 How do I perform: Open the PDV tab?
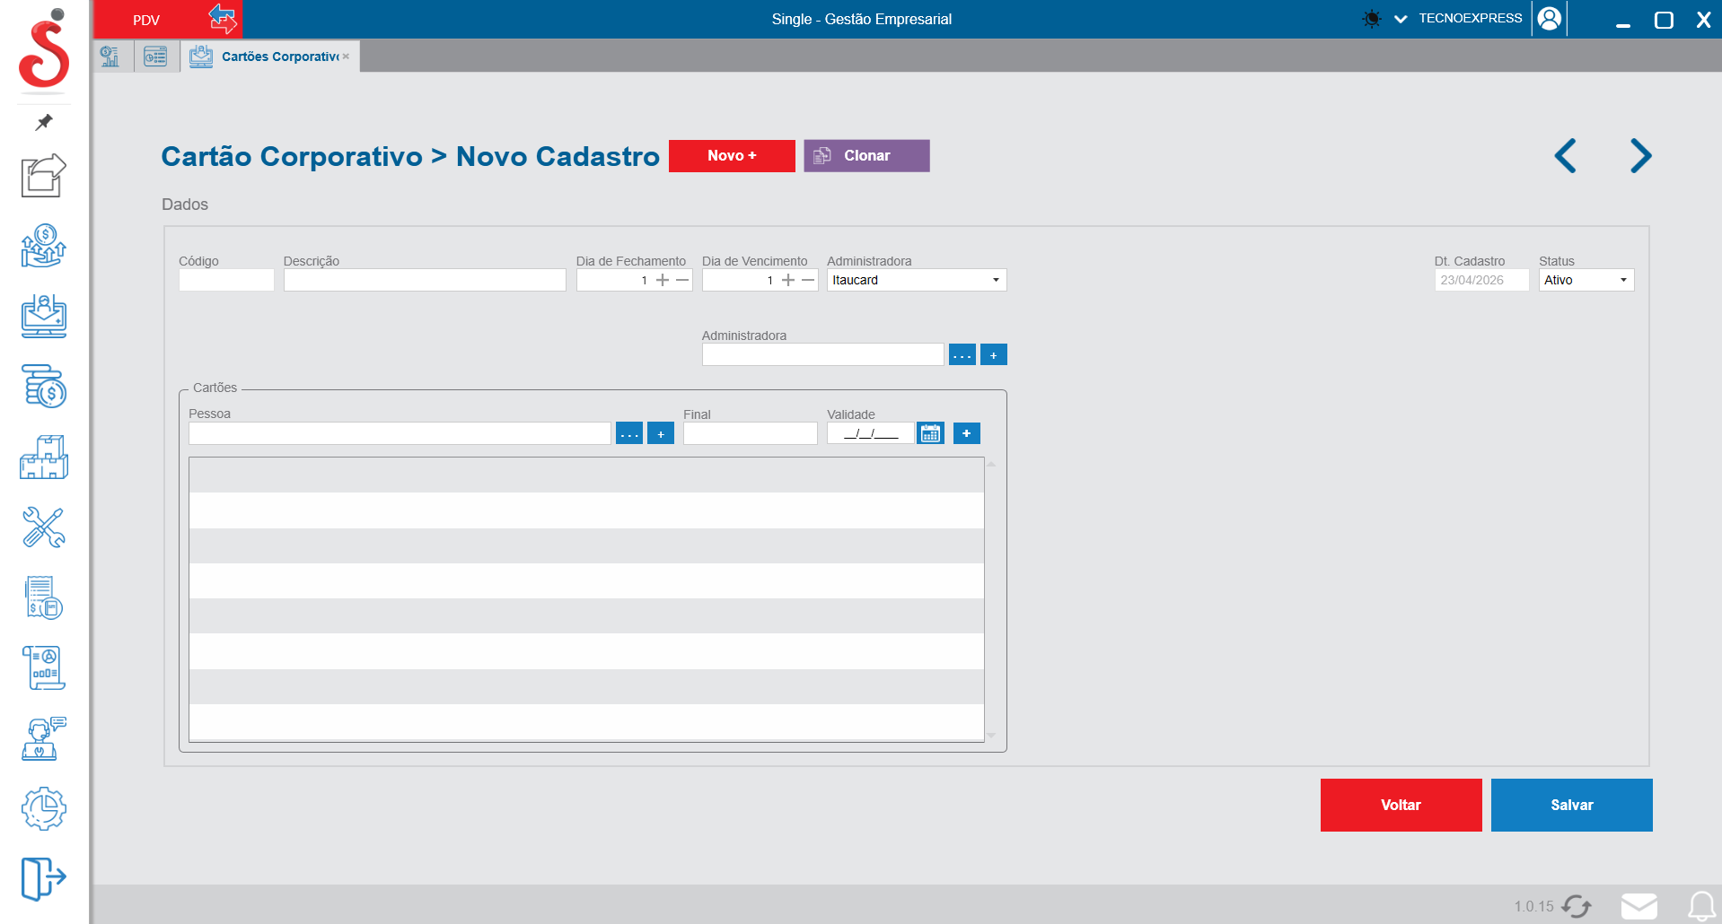(147, 20)
